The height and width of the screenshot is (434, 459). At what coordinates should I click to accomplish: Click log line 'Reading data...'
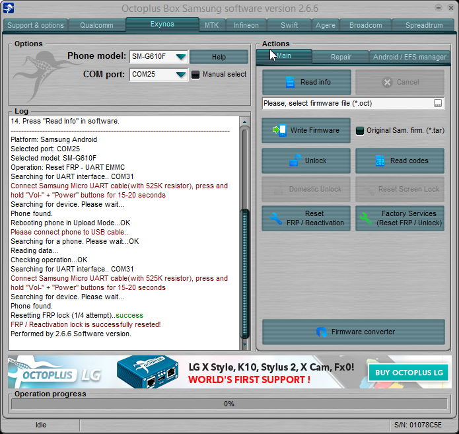(x=34, y=250)
